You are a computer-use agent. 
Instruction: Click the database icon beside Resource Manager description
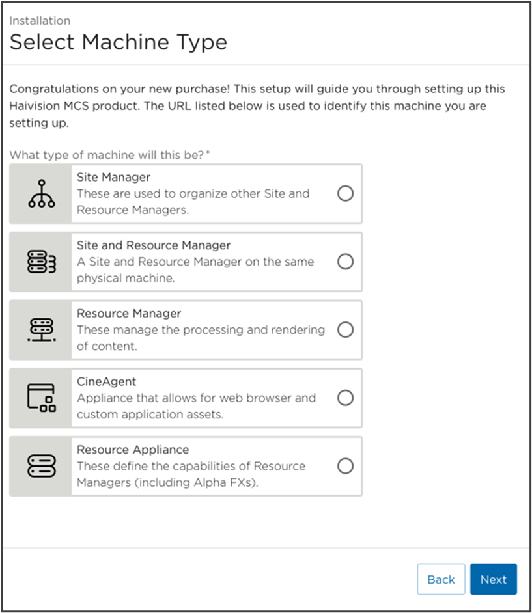42,330
